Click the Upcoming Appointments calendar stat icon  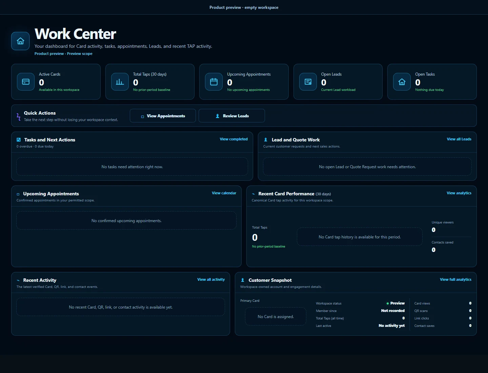click(214, 82)
